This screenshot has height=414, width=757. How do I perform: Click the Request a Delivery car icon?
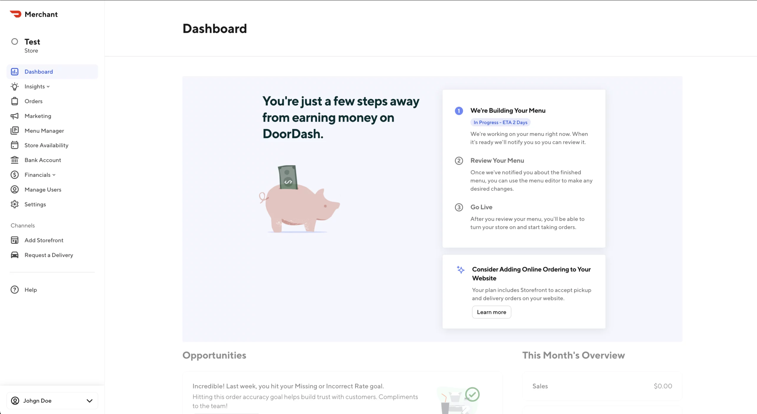14,255
